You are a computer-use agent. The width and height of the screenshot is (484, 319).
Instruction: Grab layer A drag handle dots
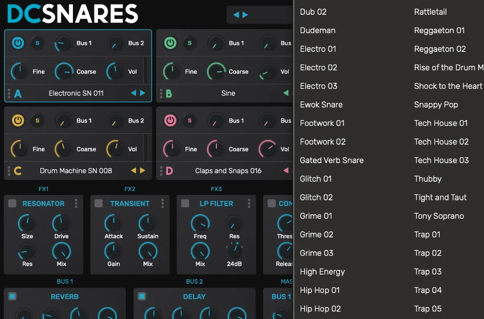(9, 93)
